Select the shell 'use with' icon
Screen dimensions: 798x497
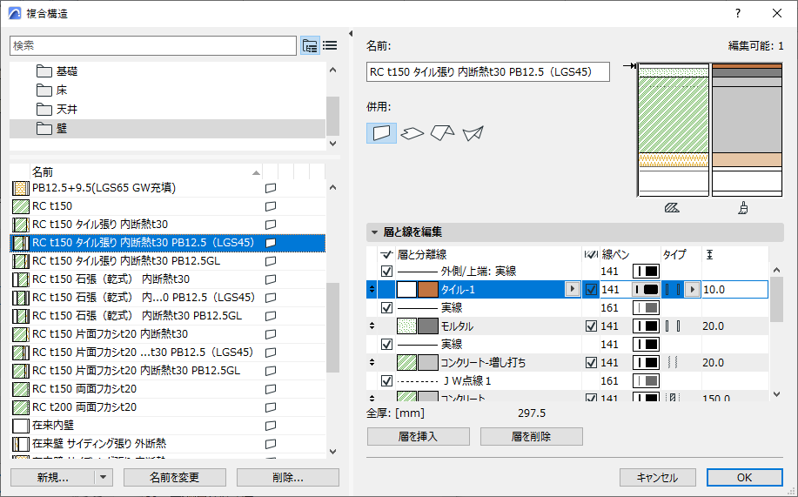473,133
